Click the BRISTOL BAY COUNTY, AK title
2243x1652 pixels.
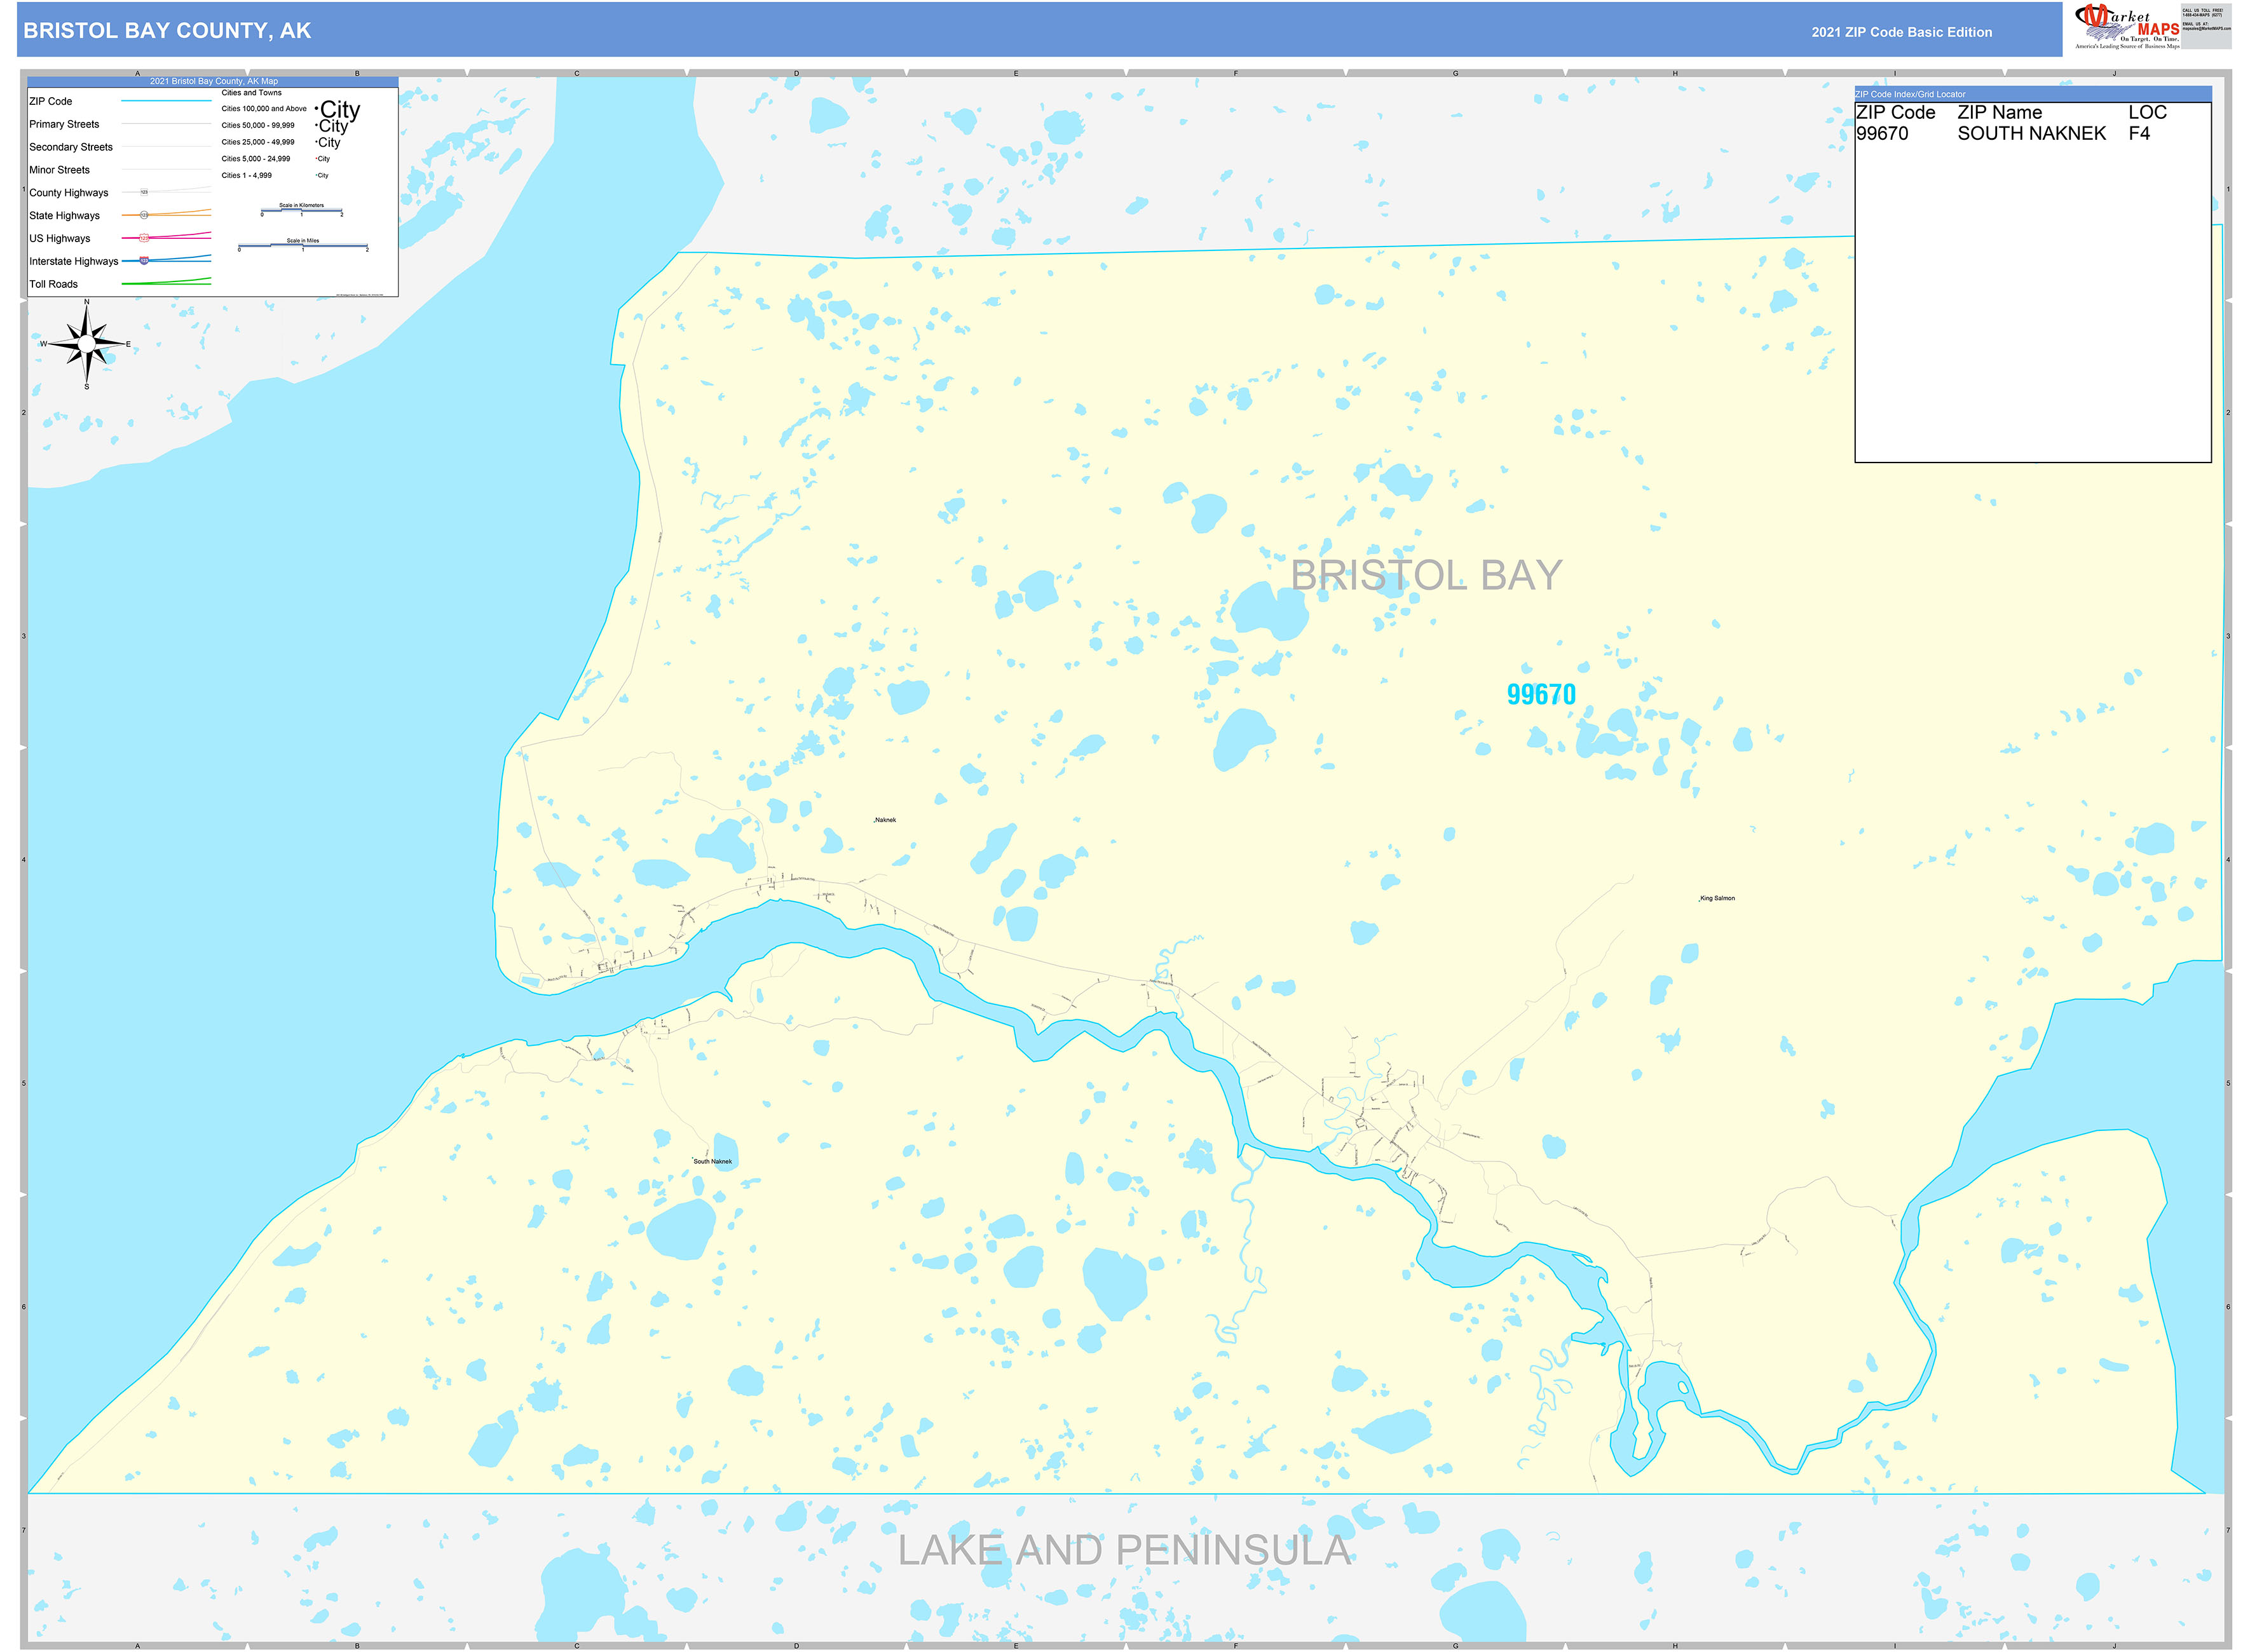pos(167,31)
